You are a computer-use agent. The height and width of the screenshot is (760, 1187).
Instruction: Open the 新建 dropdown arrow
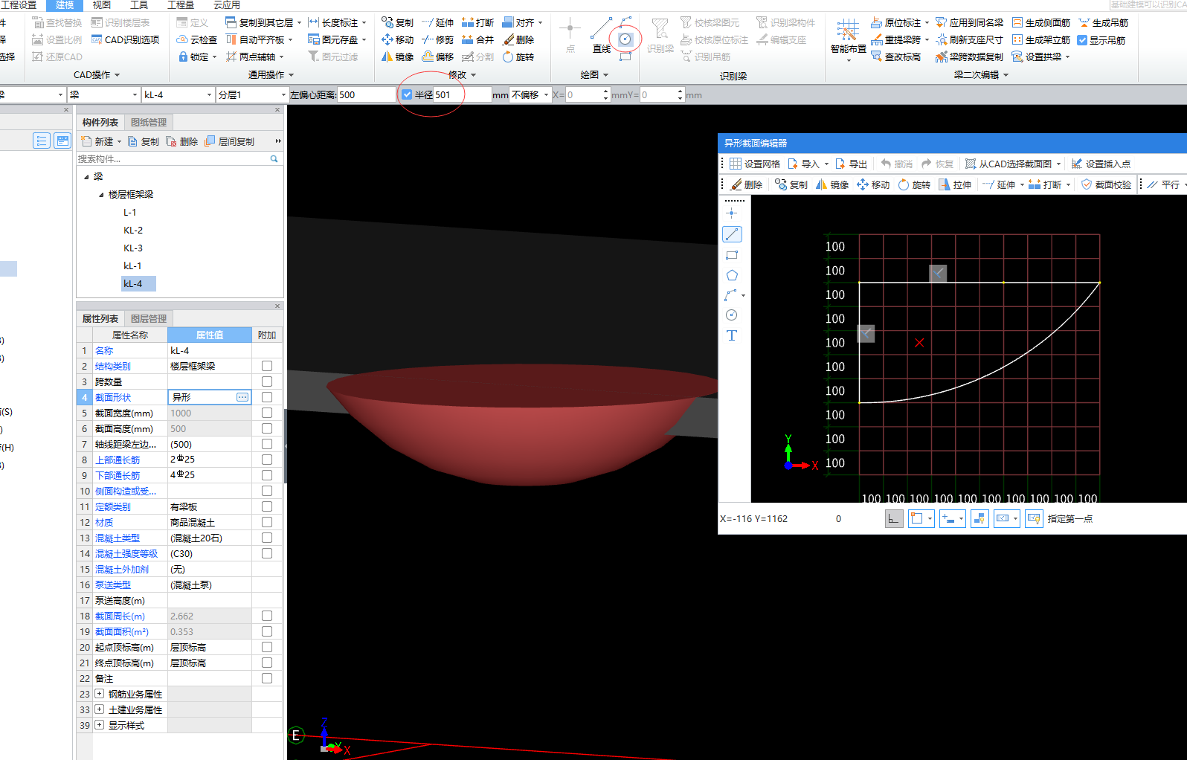tap(119, 141)
